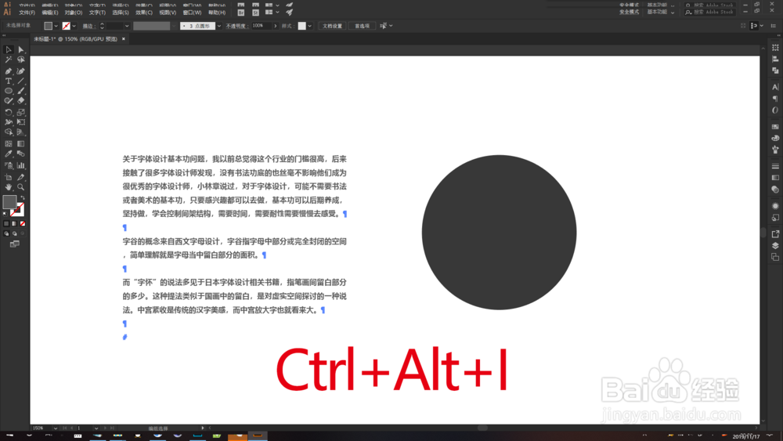This screenshot has width=783, height=441.
Task: Activate the Symbol Sprayer tool
Action: pyautogui.click(x=9, y=165)
